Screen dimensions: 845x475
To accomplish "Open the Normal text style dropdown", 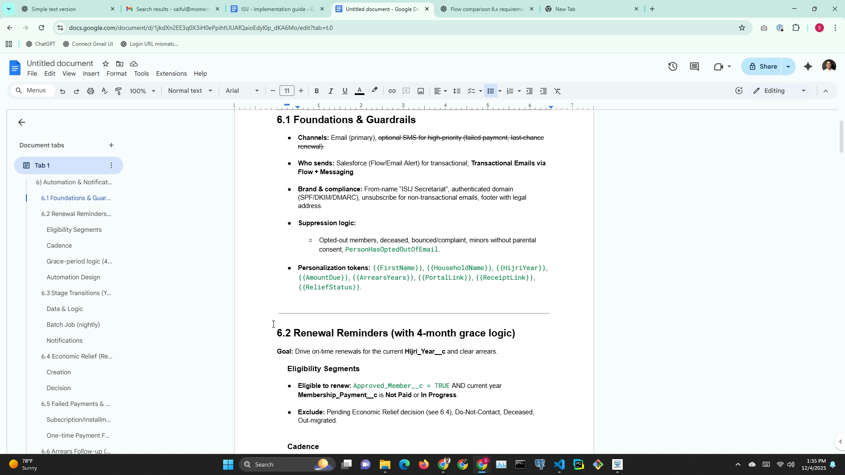I will [190, 91].
